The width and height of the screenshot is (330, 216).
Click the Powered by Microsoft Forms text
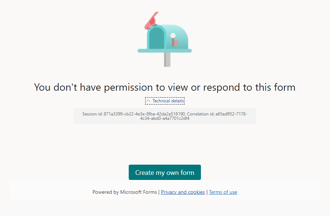(124, 192)
